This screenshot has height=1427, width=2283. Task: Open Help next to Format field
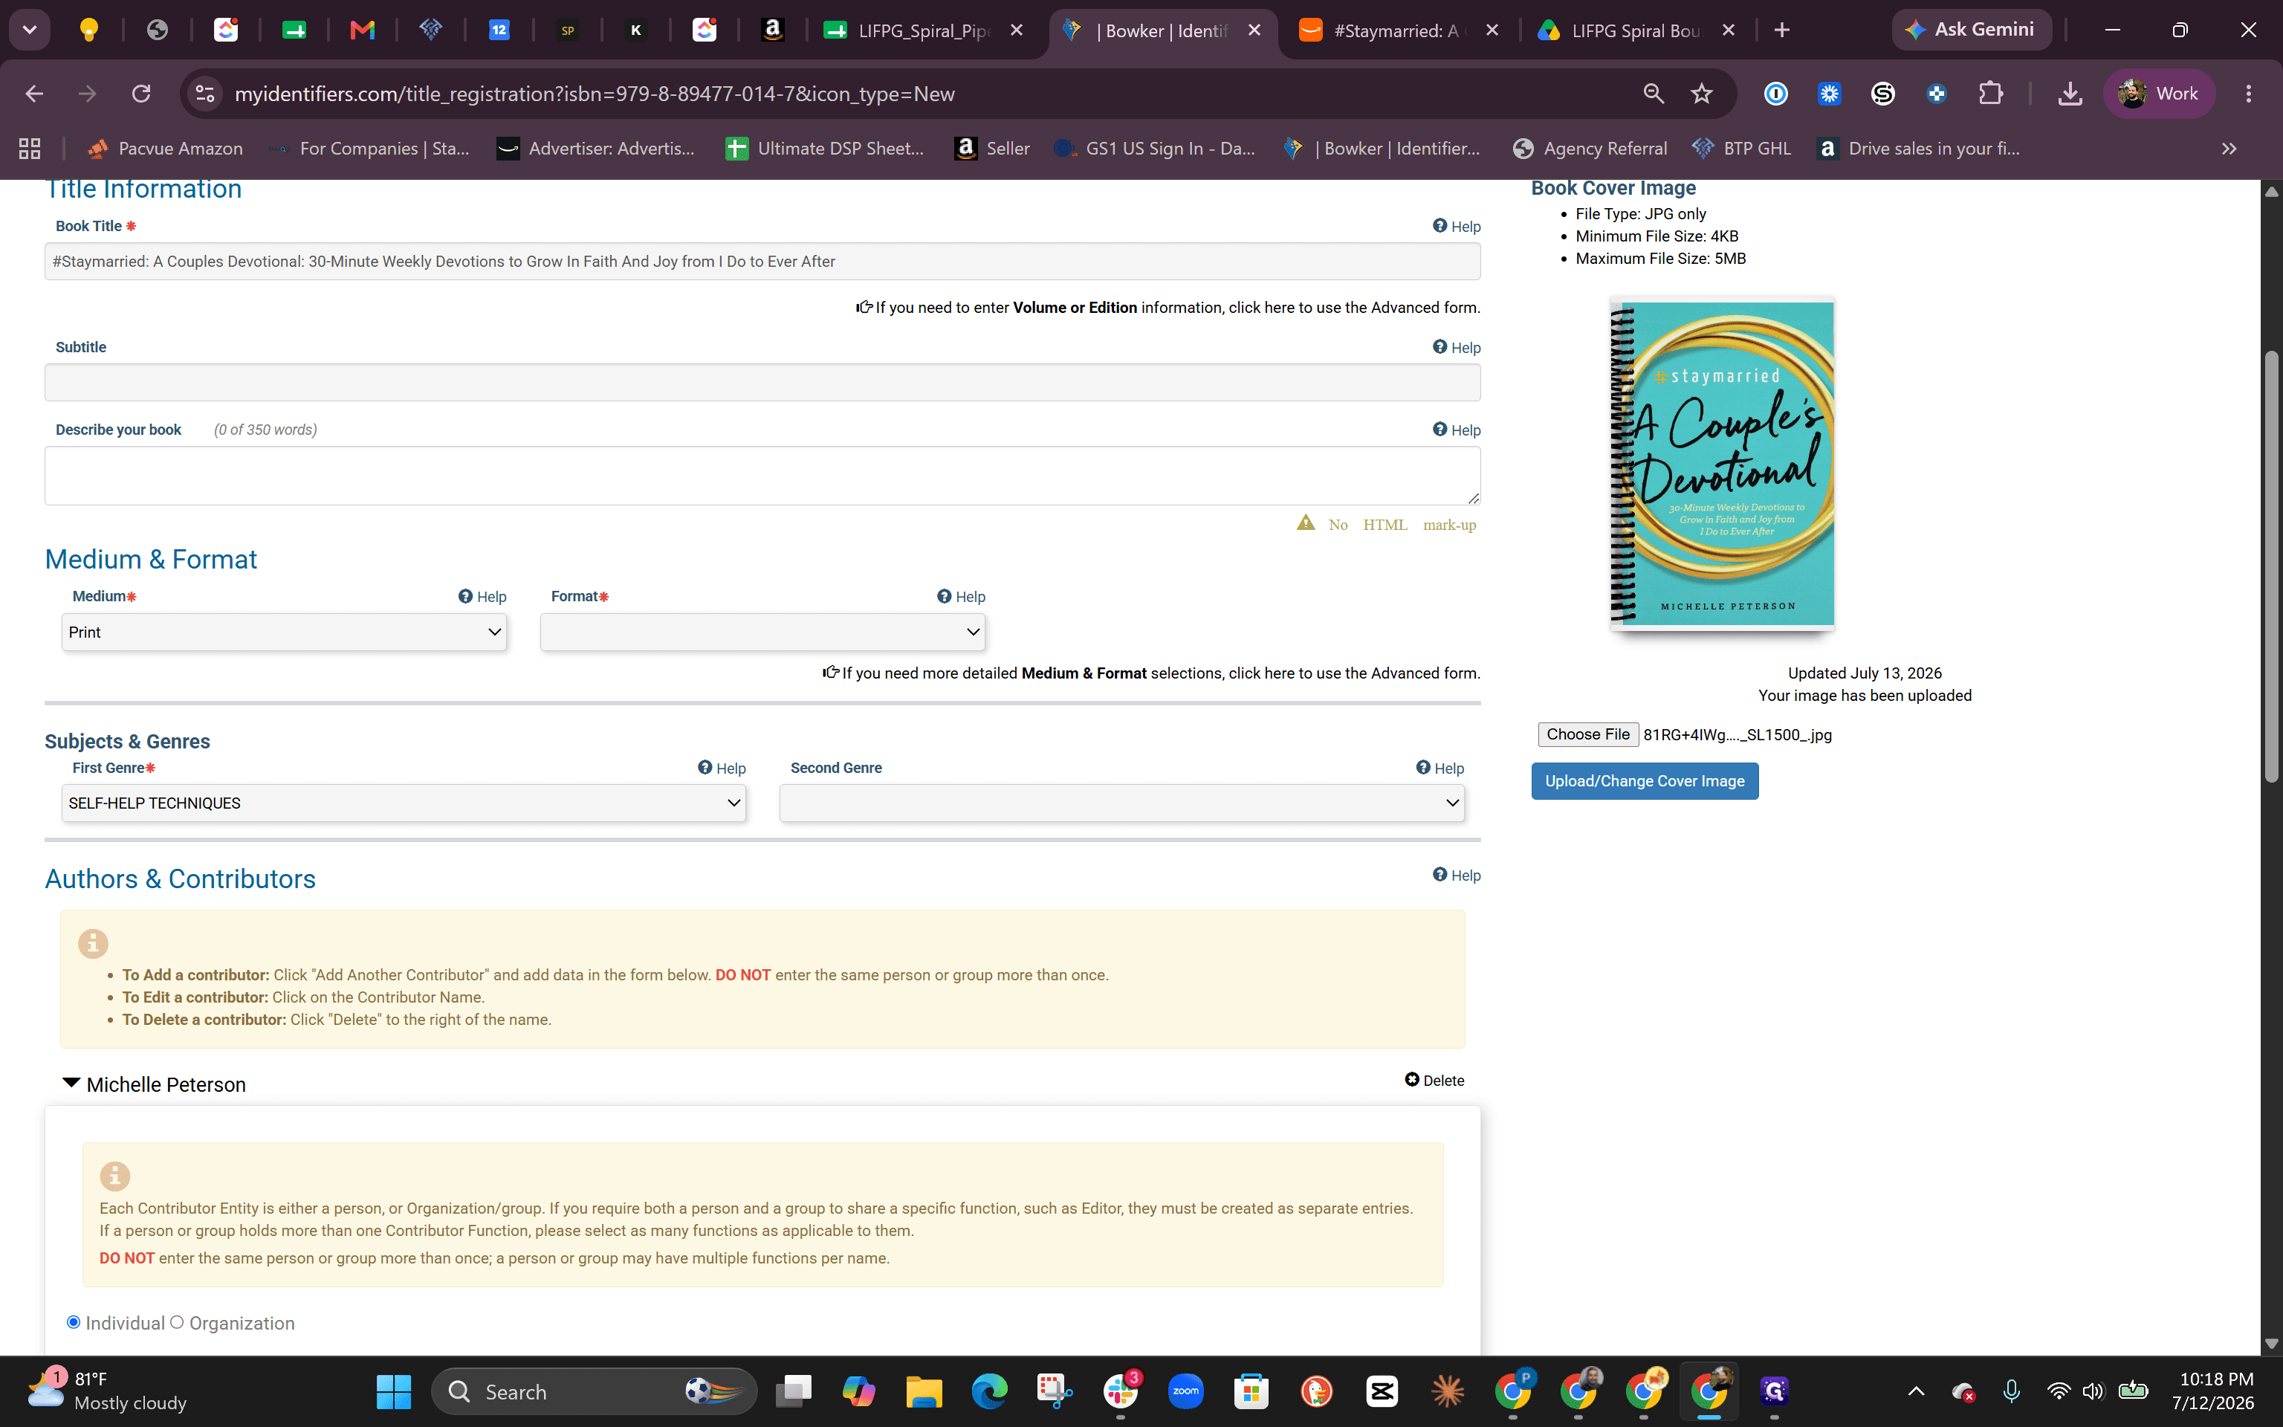pos(960,597)
